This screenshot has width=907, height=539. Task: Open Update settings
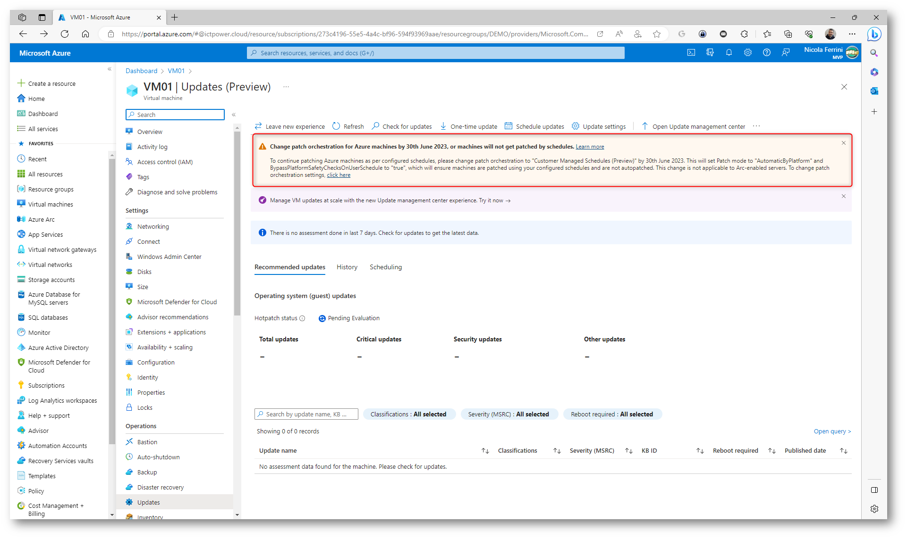pyautogui.click(x=599, y=126)
